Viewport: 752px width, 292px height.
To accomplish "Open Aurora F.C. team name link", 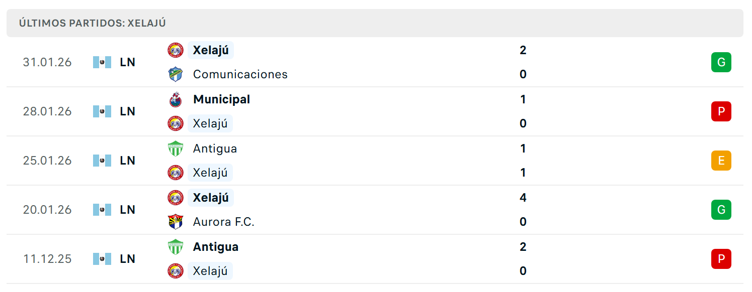I will point(224,222).
